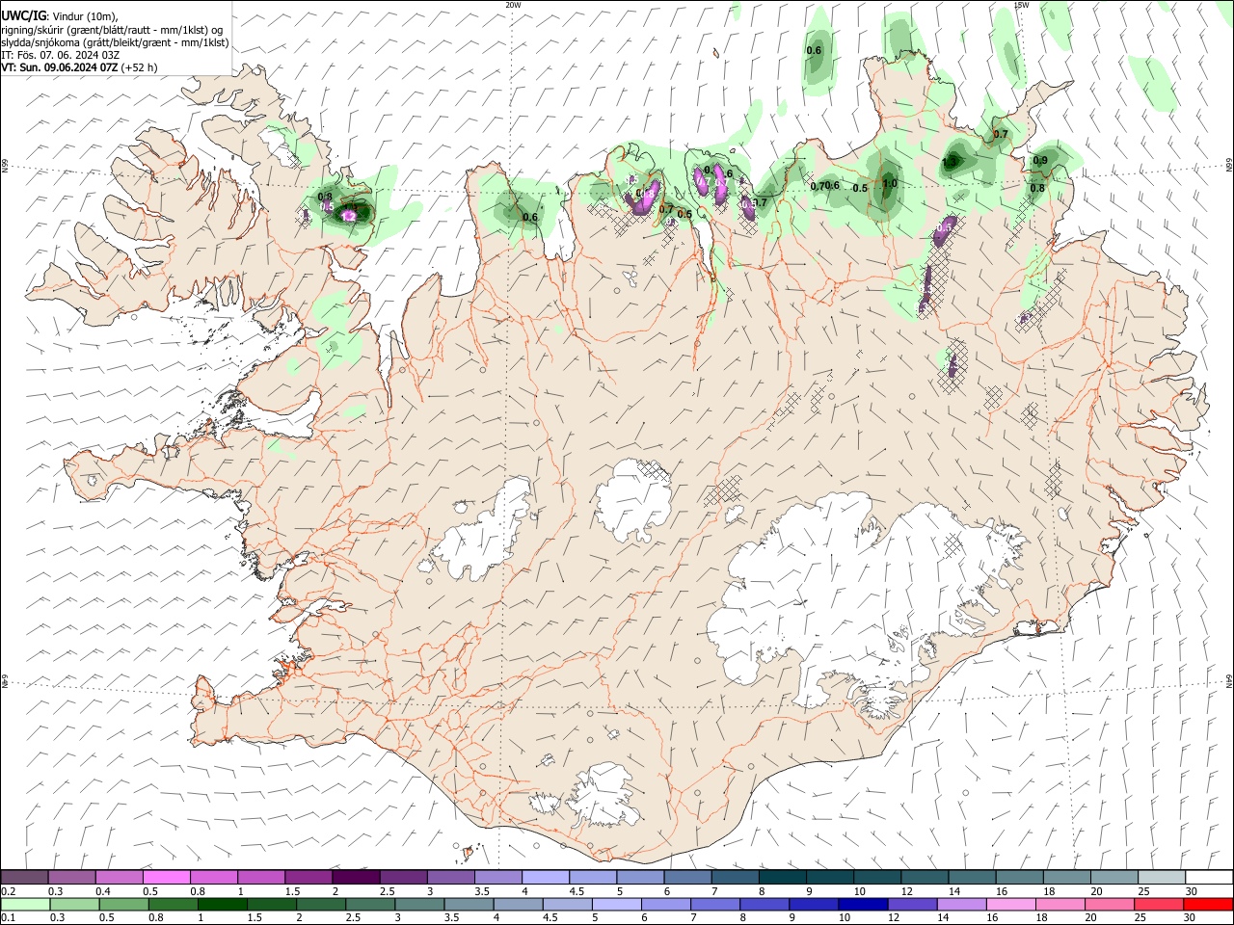Pick the top legend swatch between 8 and 9

tap(782, 877)
